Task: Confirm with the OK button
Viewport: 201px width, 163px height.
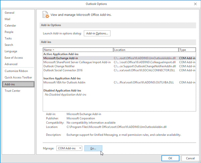Action: coord(170,158)
